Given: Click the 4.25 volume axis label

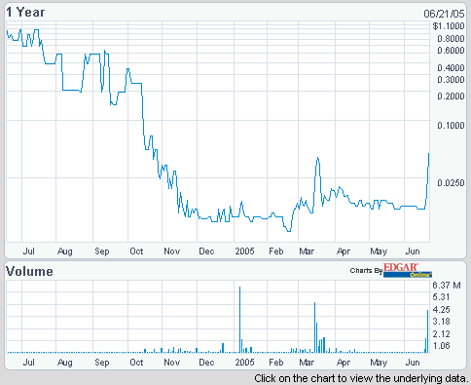Looking at the screenshot, I should pos(441,309).
